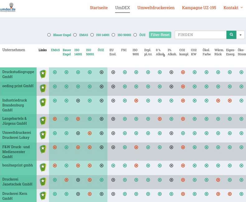Click the green search magnifier button
Viewport: 246px width, 202px height.
tap(231, 35)
